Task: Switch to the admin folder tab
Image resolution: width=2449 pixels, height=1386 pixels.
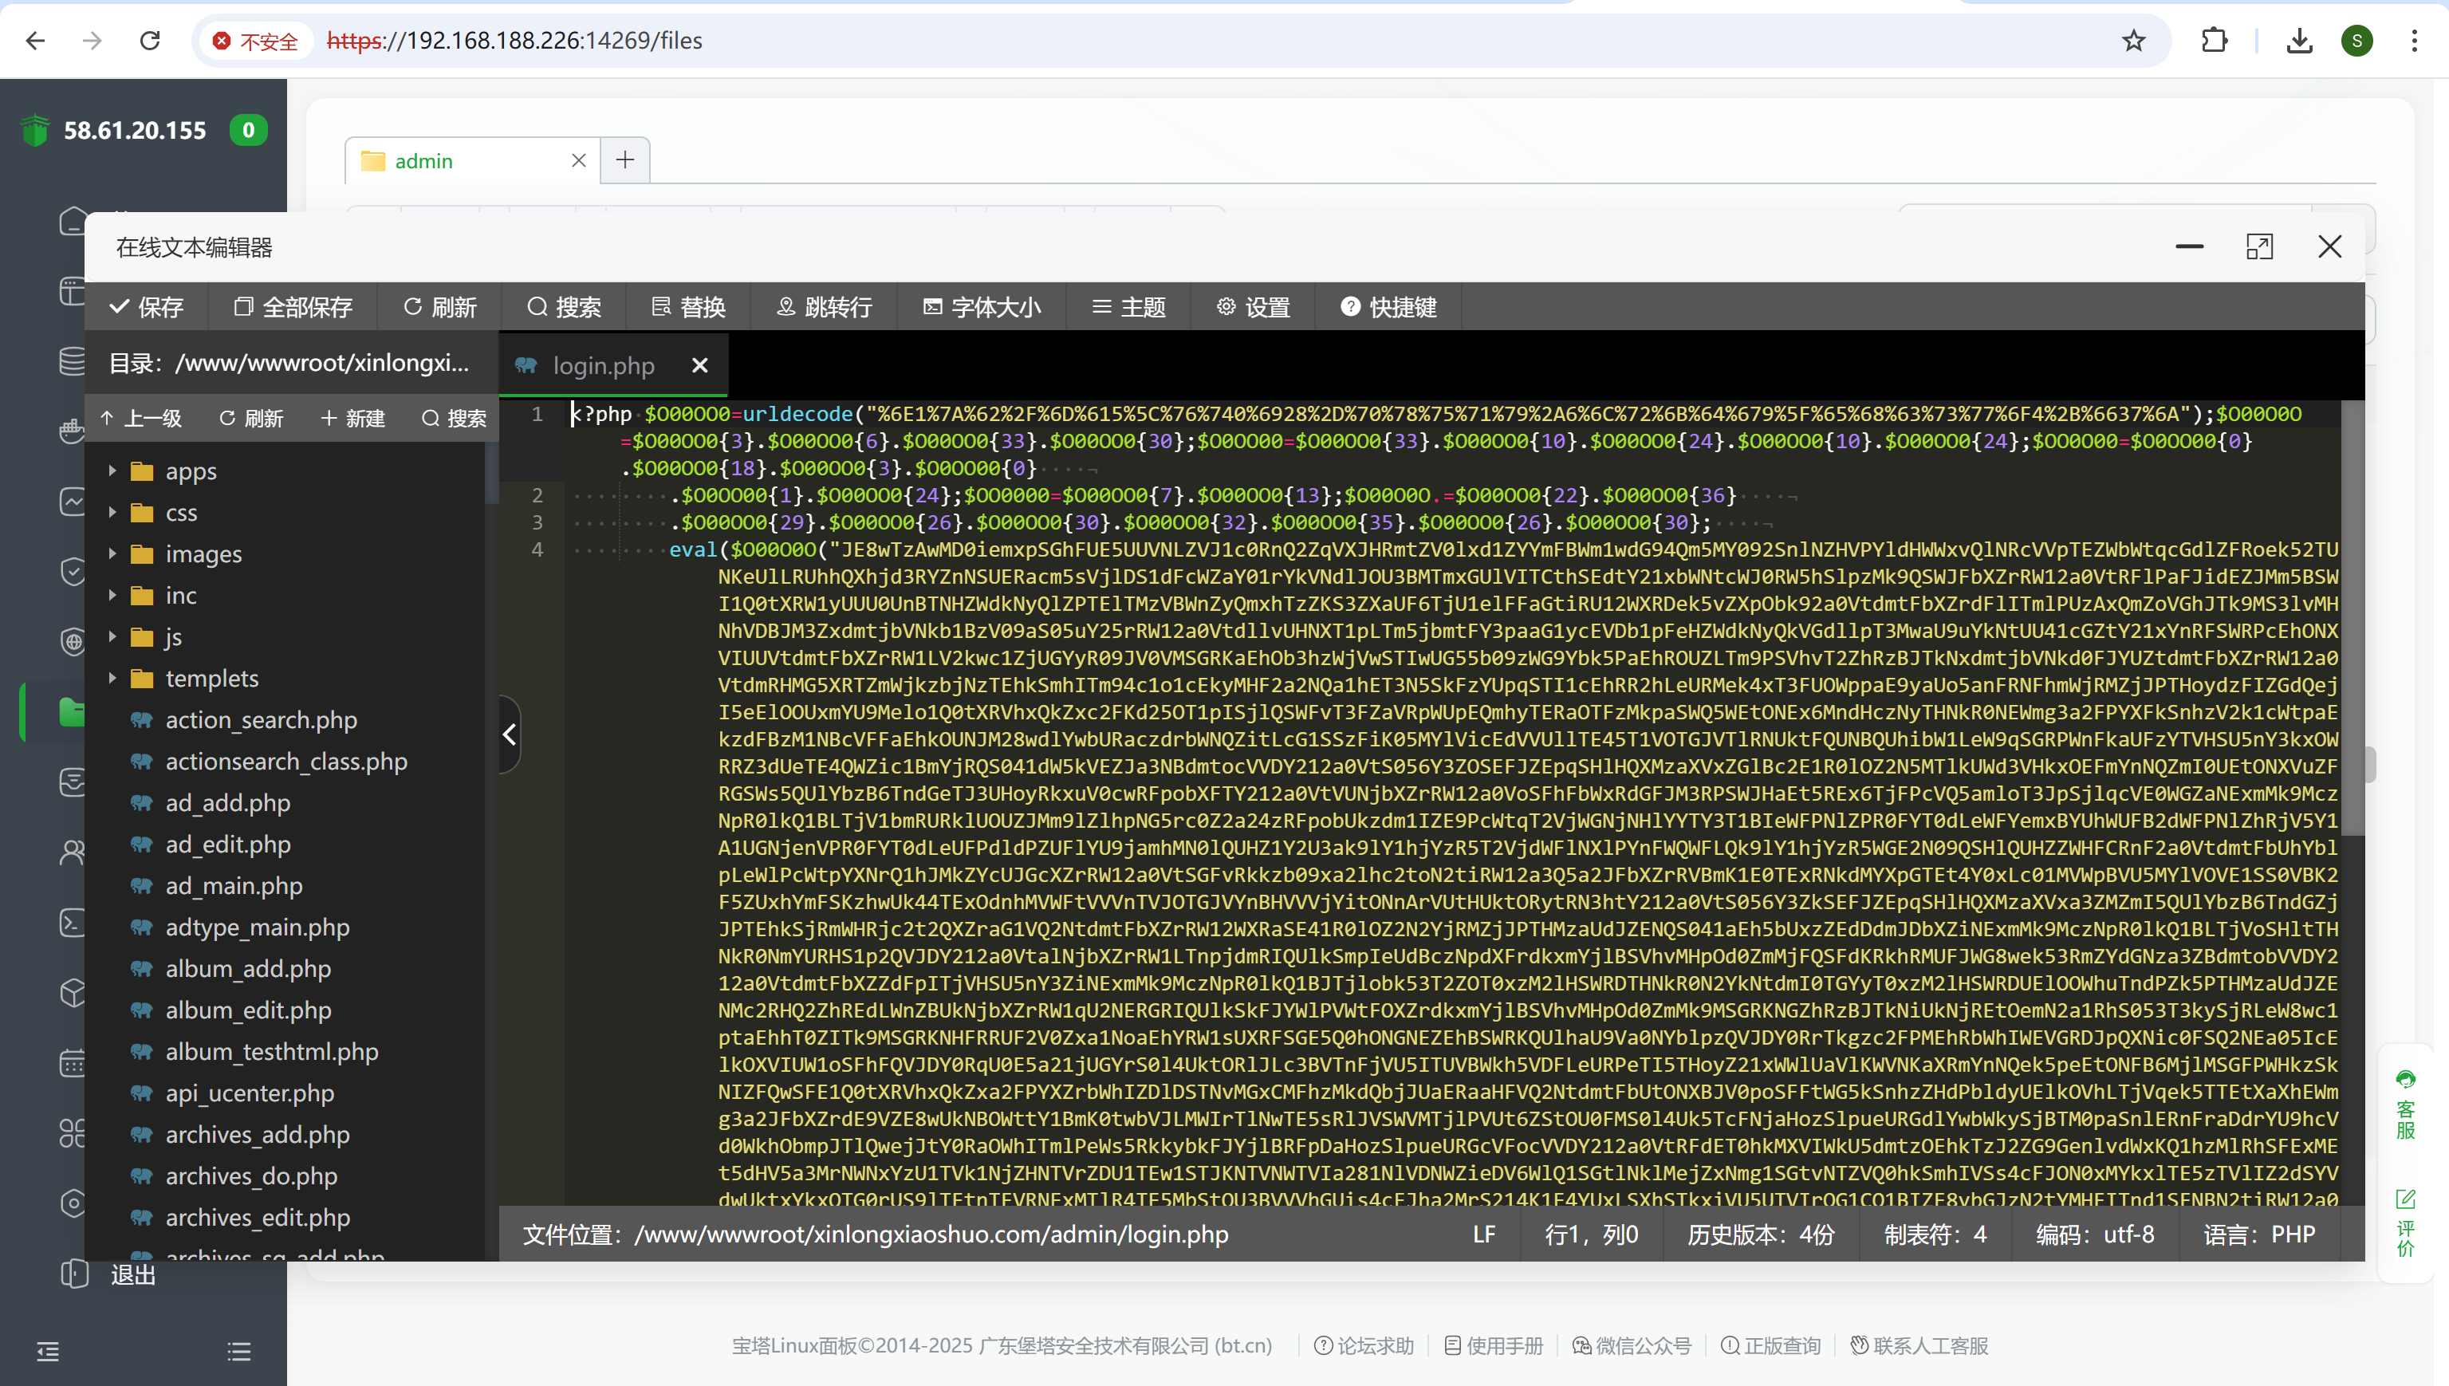Action: pyautogui.click(x=424, y=161)
